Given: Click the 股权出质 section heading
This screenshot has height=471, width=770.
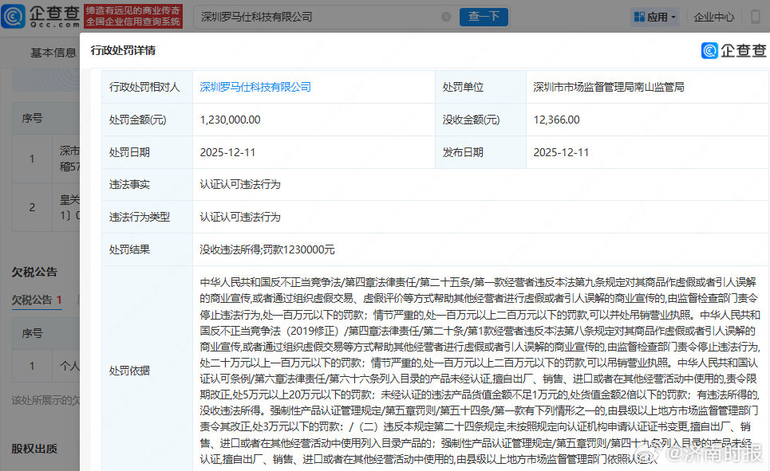Looking at the screenshot, I should tap(33, 449).
